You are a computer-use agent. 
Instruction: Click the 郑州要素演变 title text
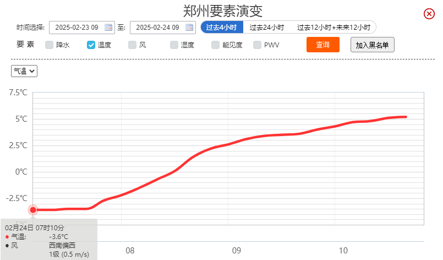[223, 11]
